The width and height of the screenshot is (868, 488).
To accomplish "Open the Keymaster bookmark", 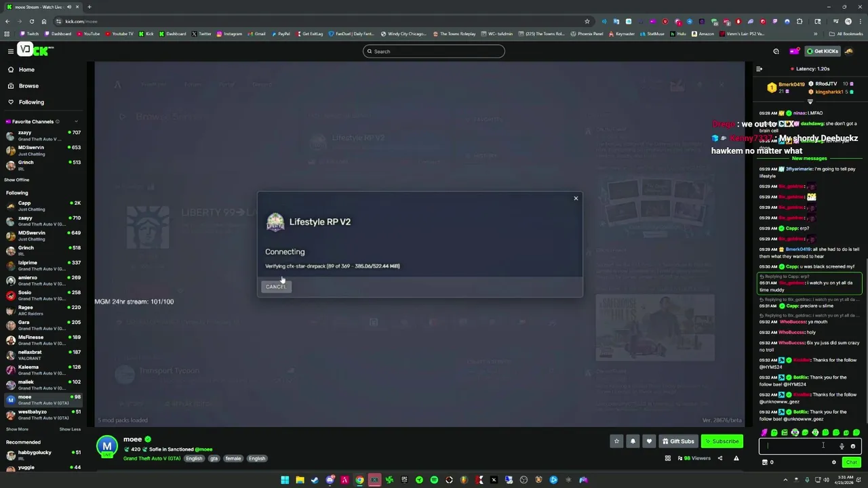I will [621, 34].
